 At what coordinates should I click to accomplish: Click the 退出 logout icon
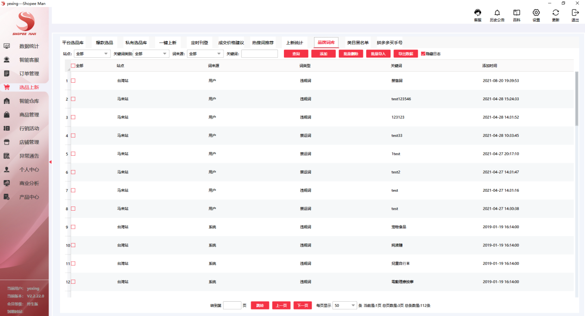575,13
